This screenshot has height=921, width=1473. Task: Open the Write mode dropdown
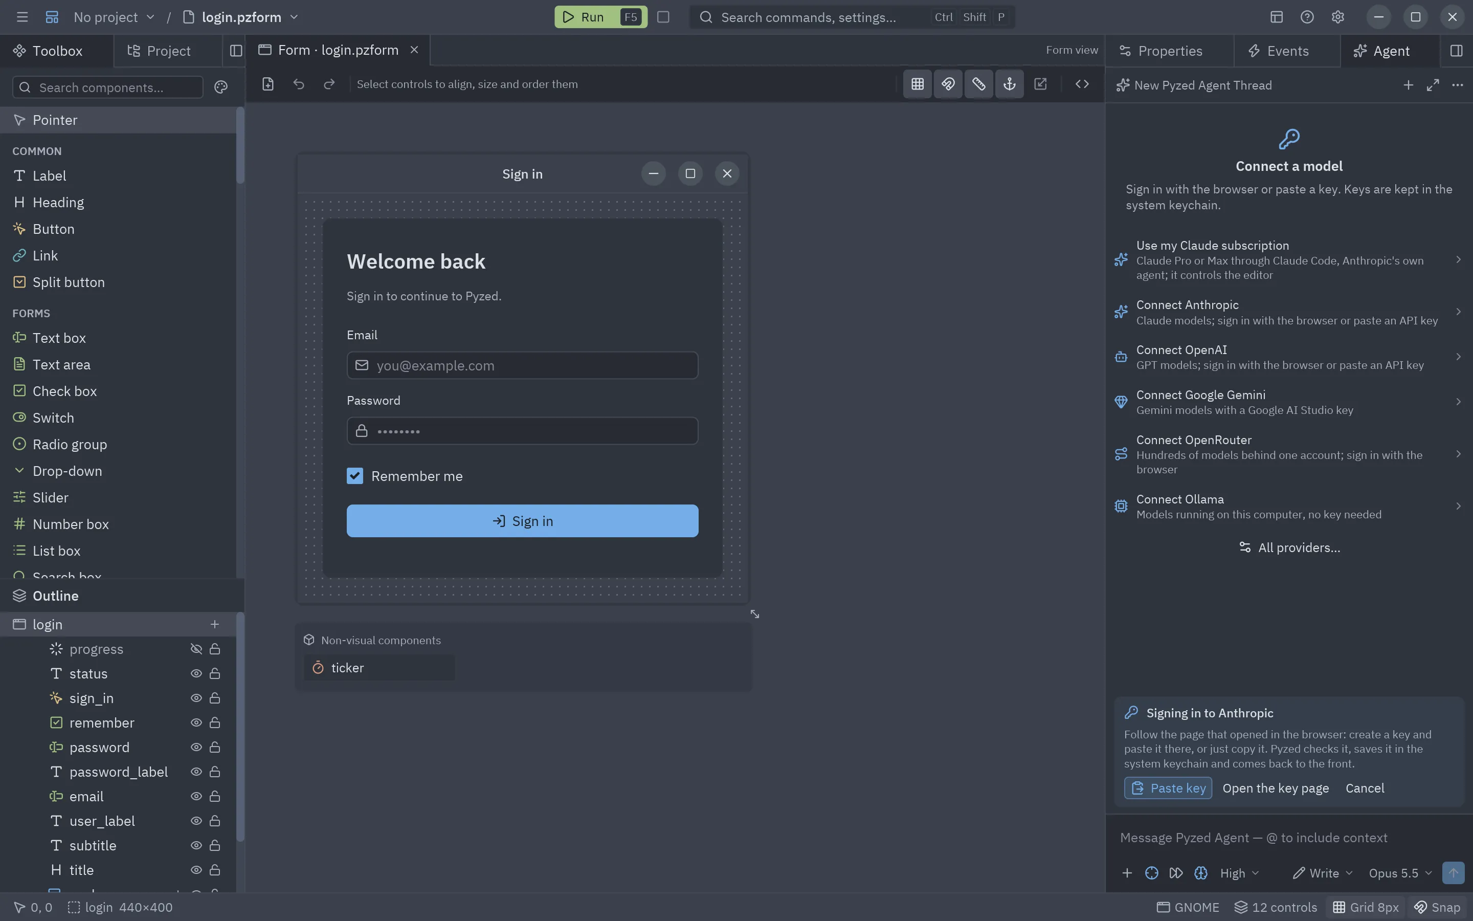1322,873
